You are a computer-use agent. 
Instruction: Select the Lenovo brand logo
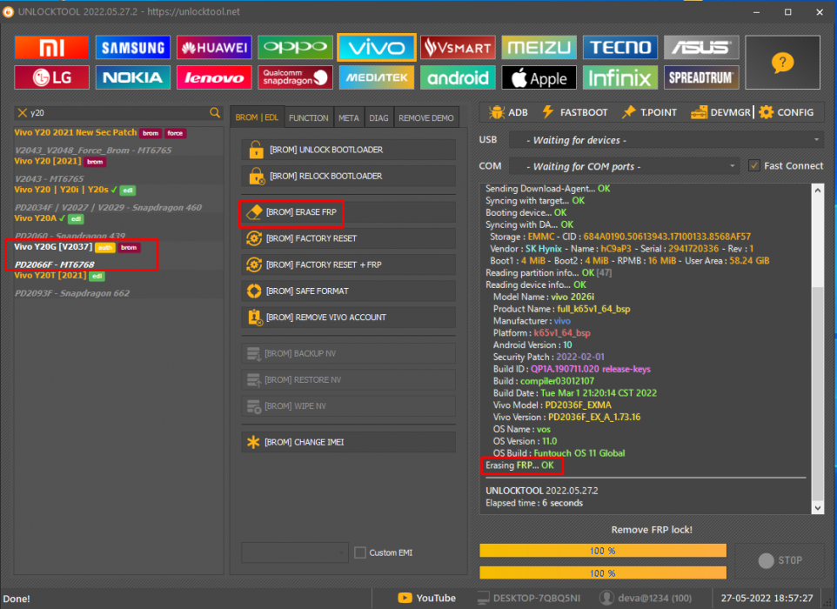214,77
